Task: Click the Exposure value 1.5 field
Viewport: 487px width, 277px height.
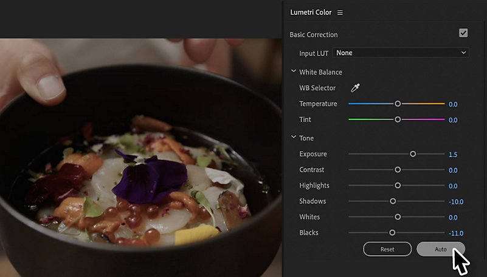Action: [x=453, y=155]
